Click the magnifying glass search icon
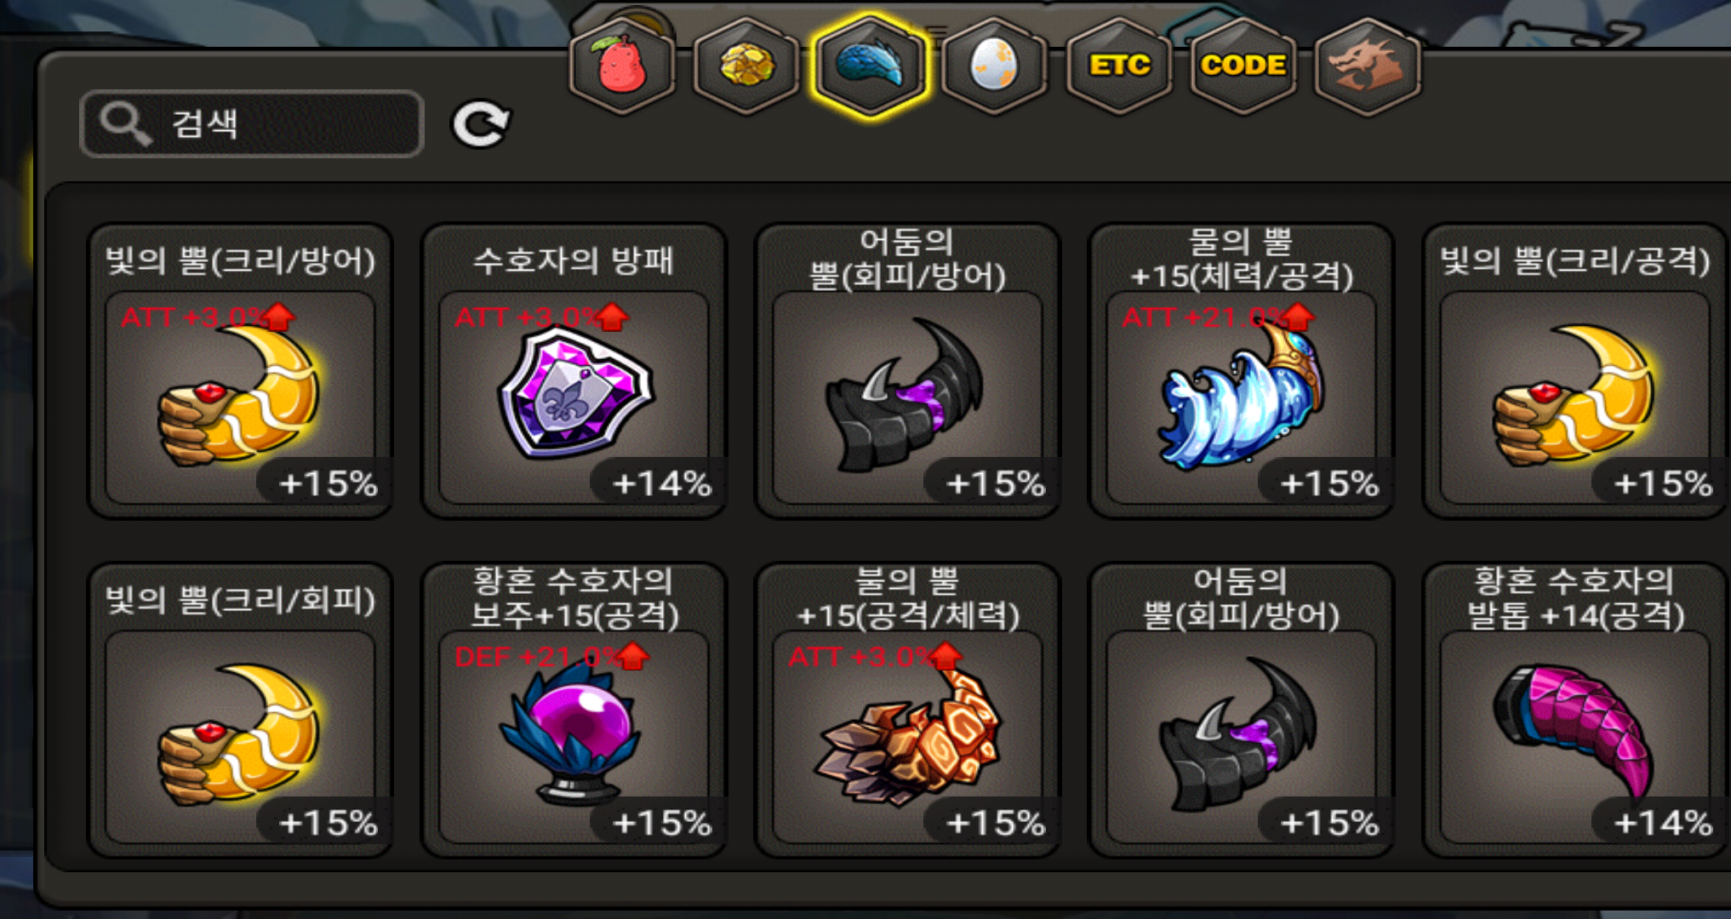 coord(125,124)
